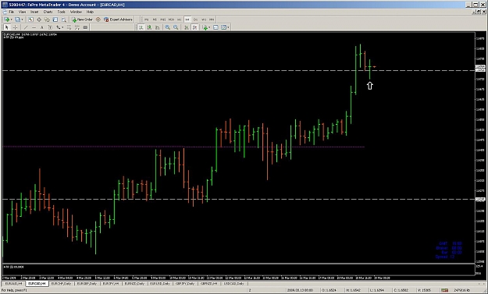The image size is (488, 294).
Task: Switch to Bar Chart display
Action: (x=141, y=27)
